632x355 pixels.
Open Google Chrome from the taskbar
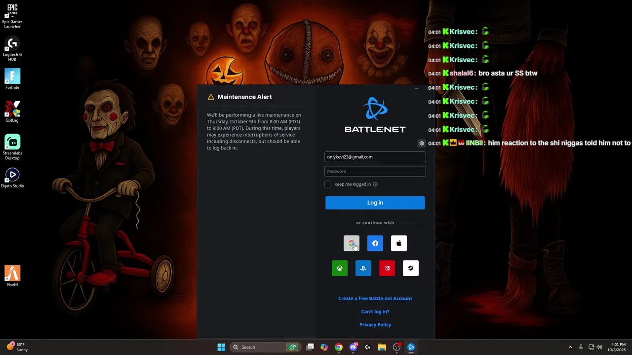pyautogui.click(x=339, y=347)
